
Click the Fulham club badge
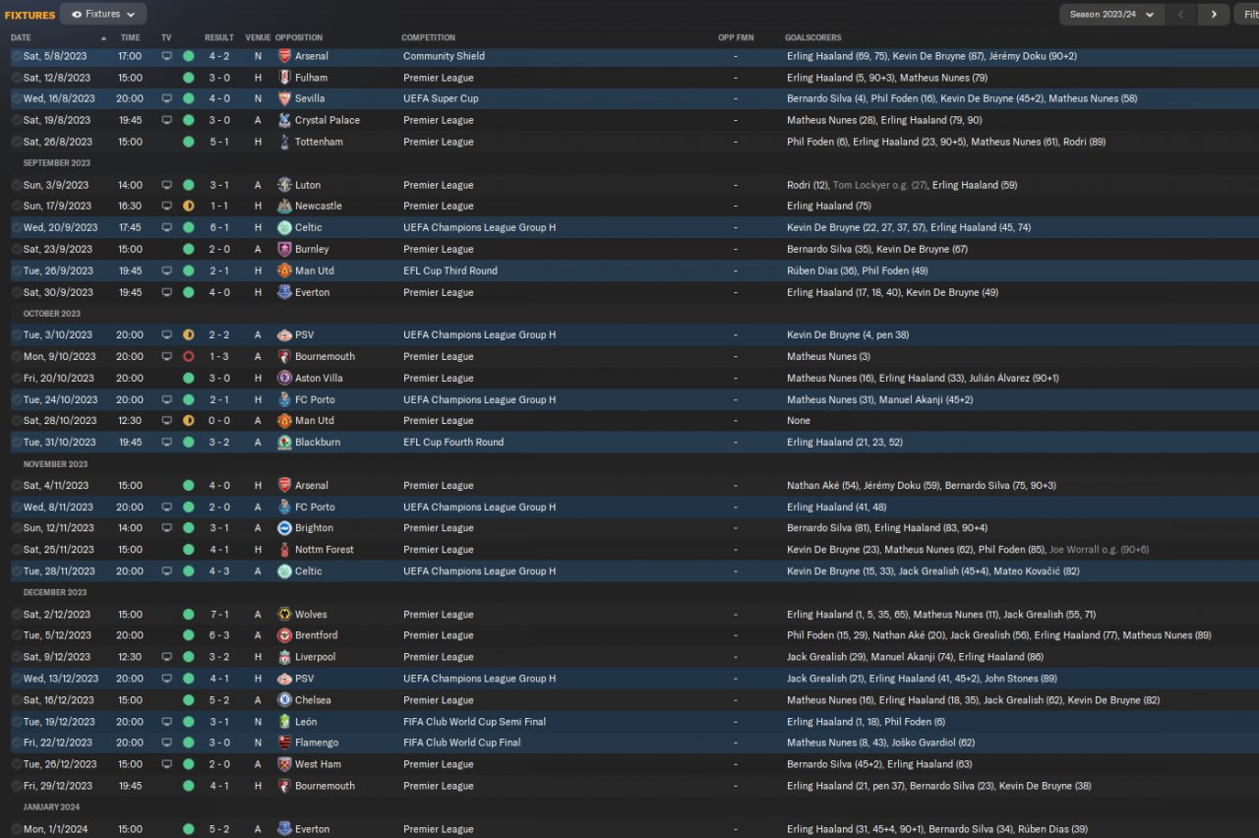pyautogui.click(x=285, y=78)
